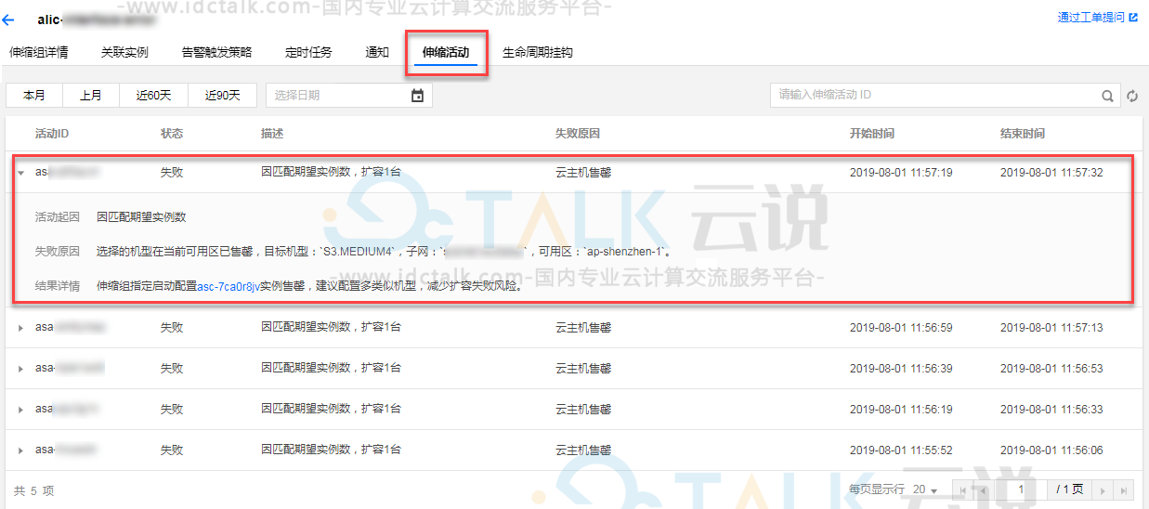Click the 活动ID column header

tap(52, 134)
